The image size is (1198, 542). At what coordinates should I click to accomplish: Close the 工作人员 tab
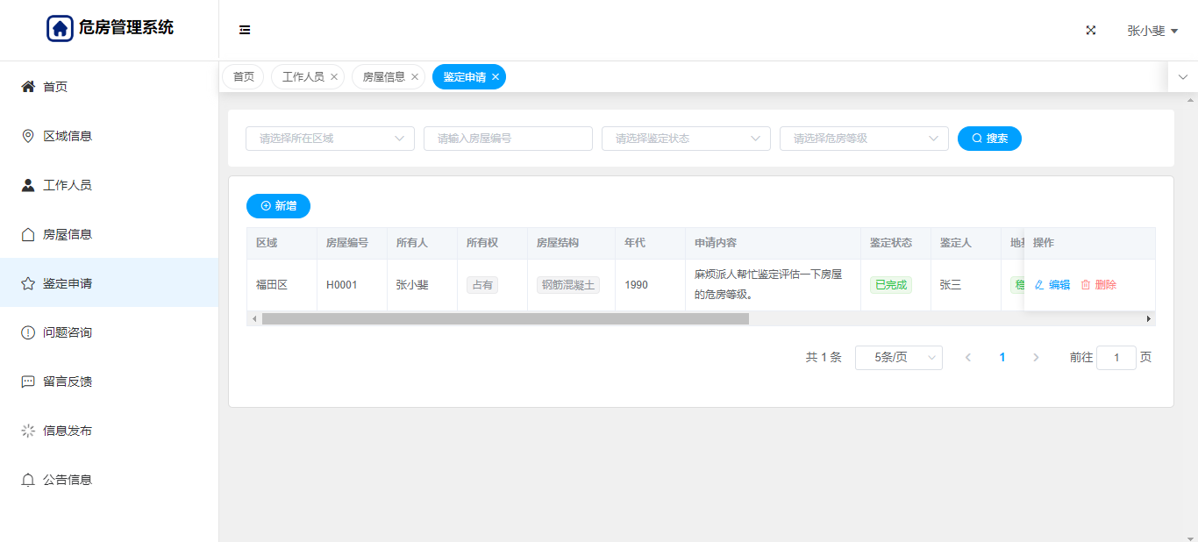[334, 77]
